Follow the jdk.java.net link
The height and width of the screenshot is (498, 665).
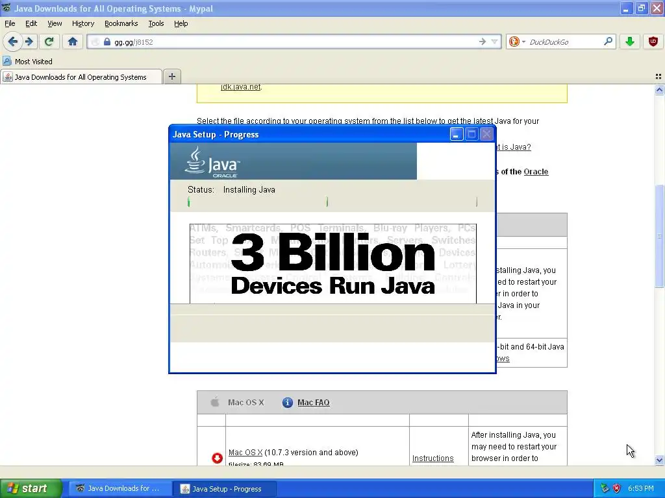(240, 87)
